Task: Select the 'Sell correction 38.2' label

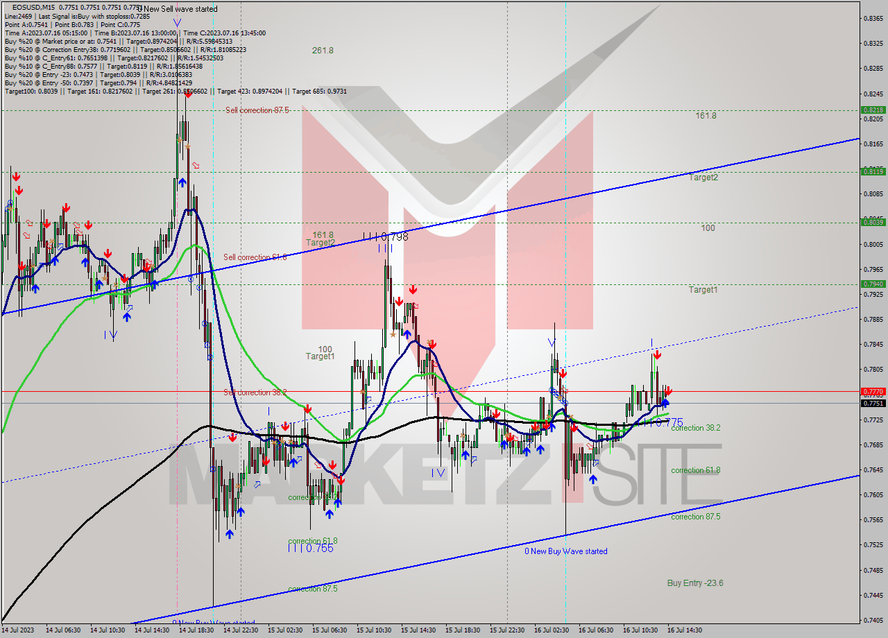Action: 255,393
